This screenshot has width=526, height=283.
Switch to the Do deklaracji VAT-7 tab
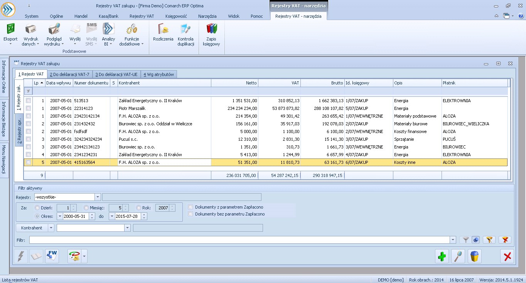coord(69,74)
